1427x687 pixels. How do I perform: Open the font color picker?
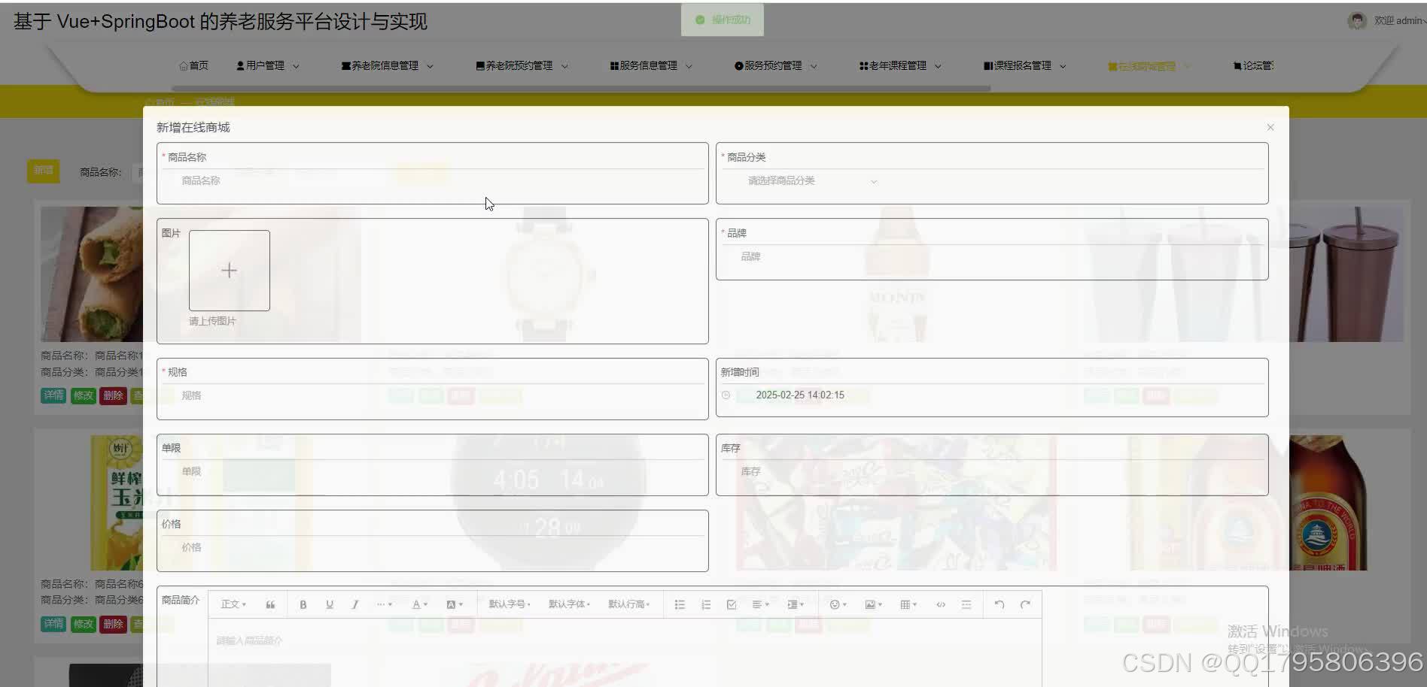(x=419, y=604)
